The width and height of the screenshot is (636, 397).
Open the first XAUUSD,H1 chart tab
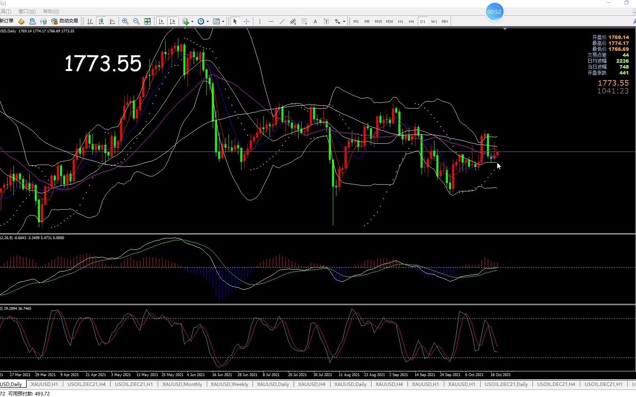pos(44,384)
